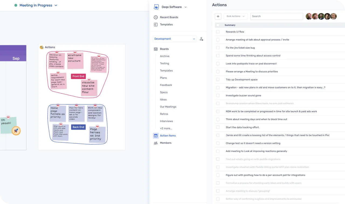The image size is (345, 204).
Task: Open the Bulk Actions dropdown
Action: pos(236,16)
